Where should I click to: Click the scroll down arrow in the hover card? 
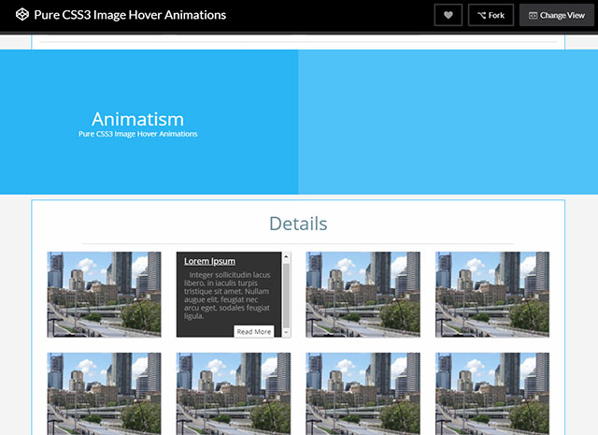[x=287, y=332]
